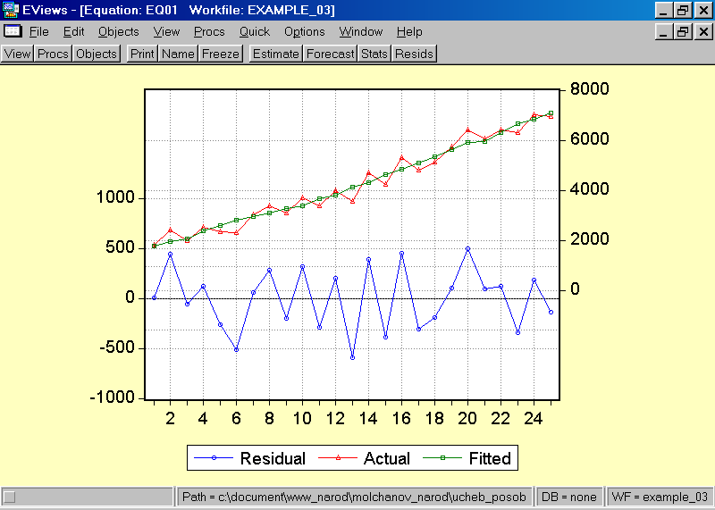The width and height of the screenshot is (715, 510).
Task: Click the title bar text Equation: EQ01
Action: (130, 10)
